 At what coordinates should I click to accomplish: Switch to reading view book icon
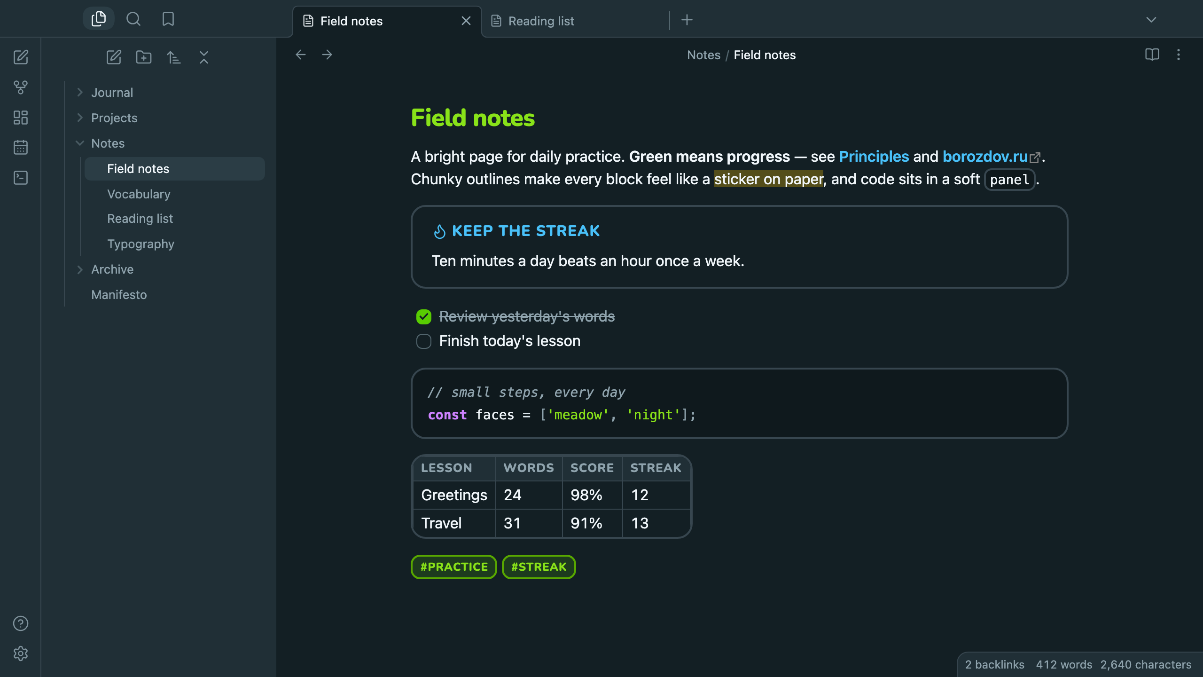(x=1152, y=55)
